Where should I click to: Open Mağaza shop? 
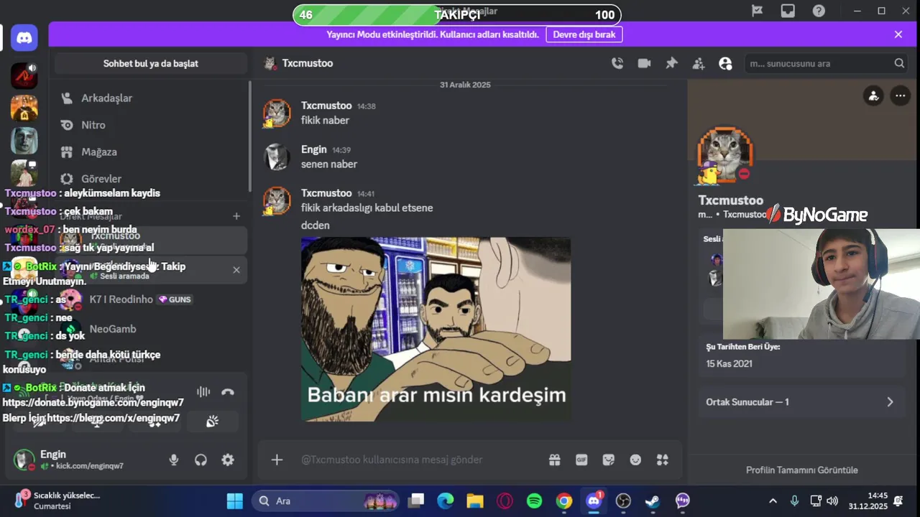point(151,152)
